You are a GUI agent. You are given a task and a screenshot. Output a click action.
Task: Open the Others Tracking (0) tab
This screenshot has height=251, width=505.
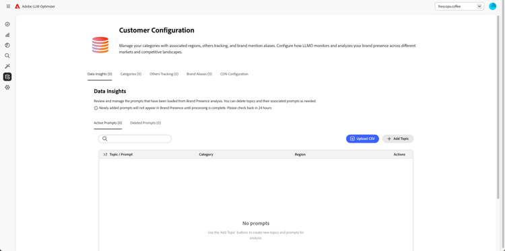pyautogui.click(x=164, y=74)
